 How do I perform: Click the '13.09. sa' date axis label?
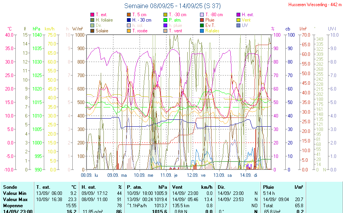click(x=223, y=175)
